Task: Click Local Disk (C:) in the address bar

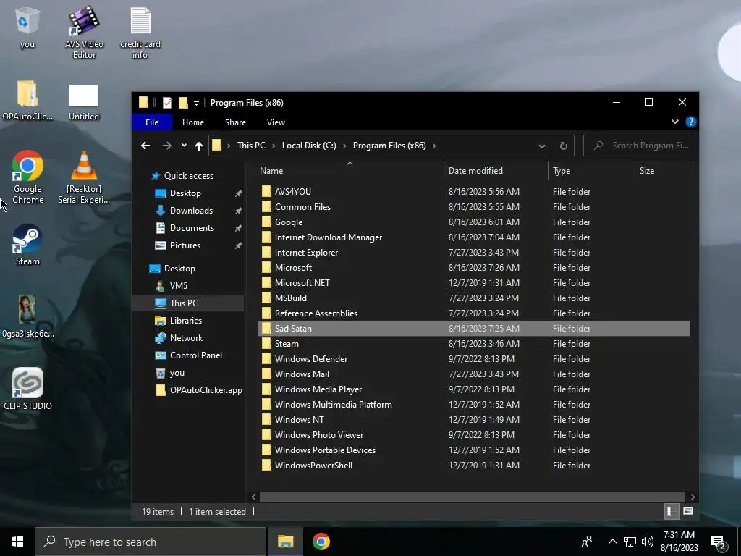Action: tap(309, 146)
